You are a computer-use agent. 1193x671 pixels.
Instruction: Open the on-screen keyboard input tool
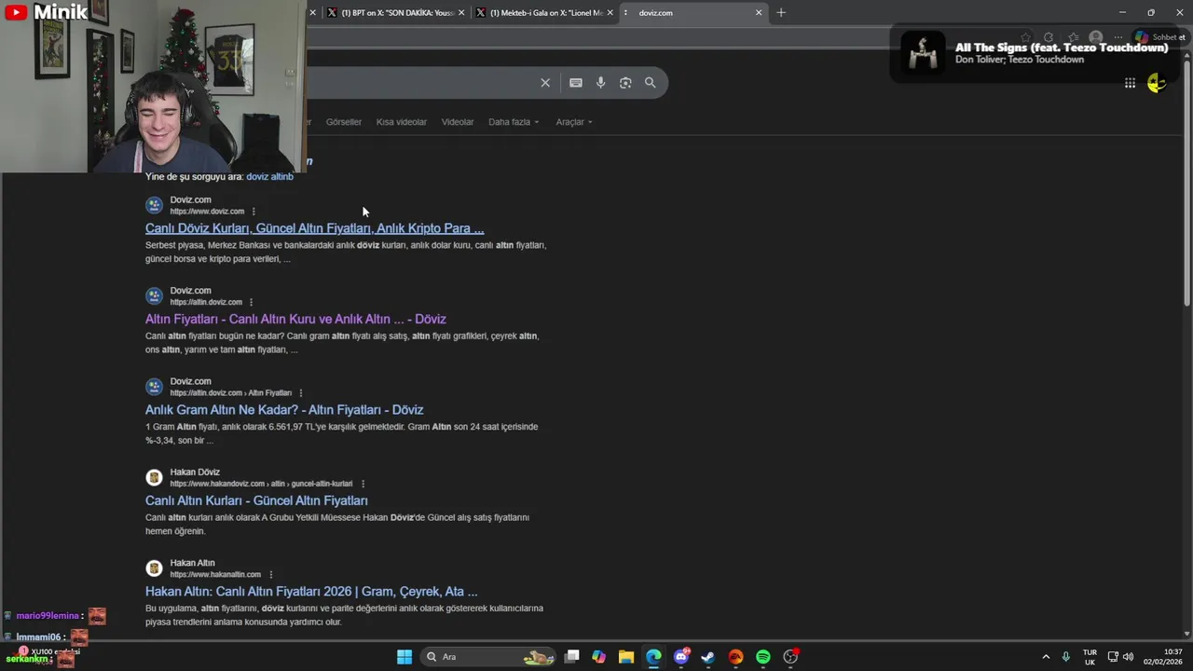point(576,83)
